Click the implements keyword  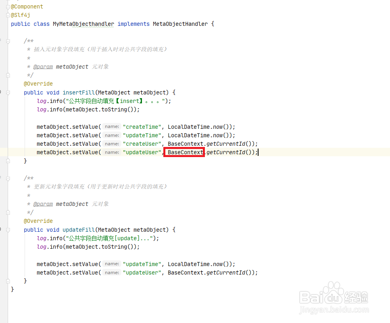pyautogui.click(x=133, y=24)
